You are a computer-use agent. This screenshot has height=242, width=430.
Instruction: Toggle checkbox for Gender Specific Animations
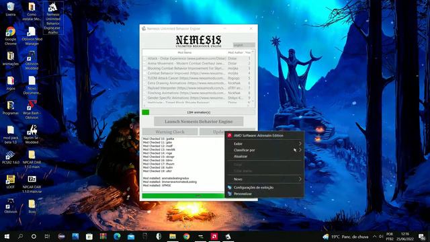(145, 98)
